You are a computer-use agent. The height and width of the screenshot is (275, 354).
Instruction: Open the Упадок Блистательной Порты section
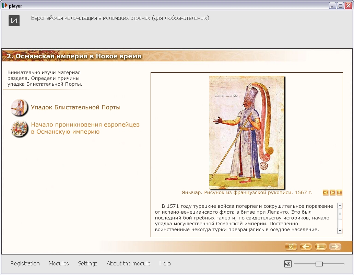point(75,107)
